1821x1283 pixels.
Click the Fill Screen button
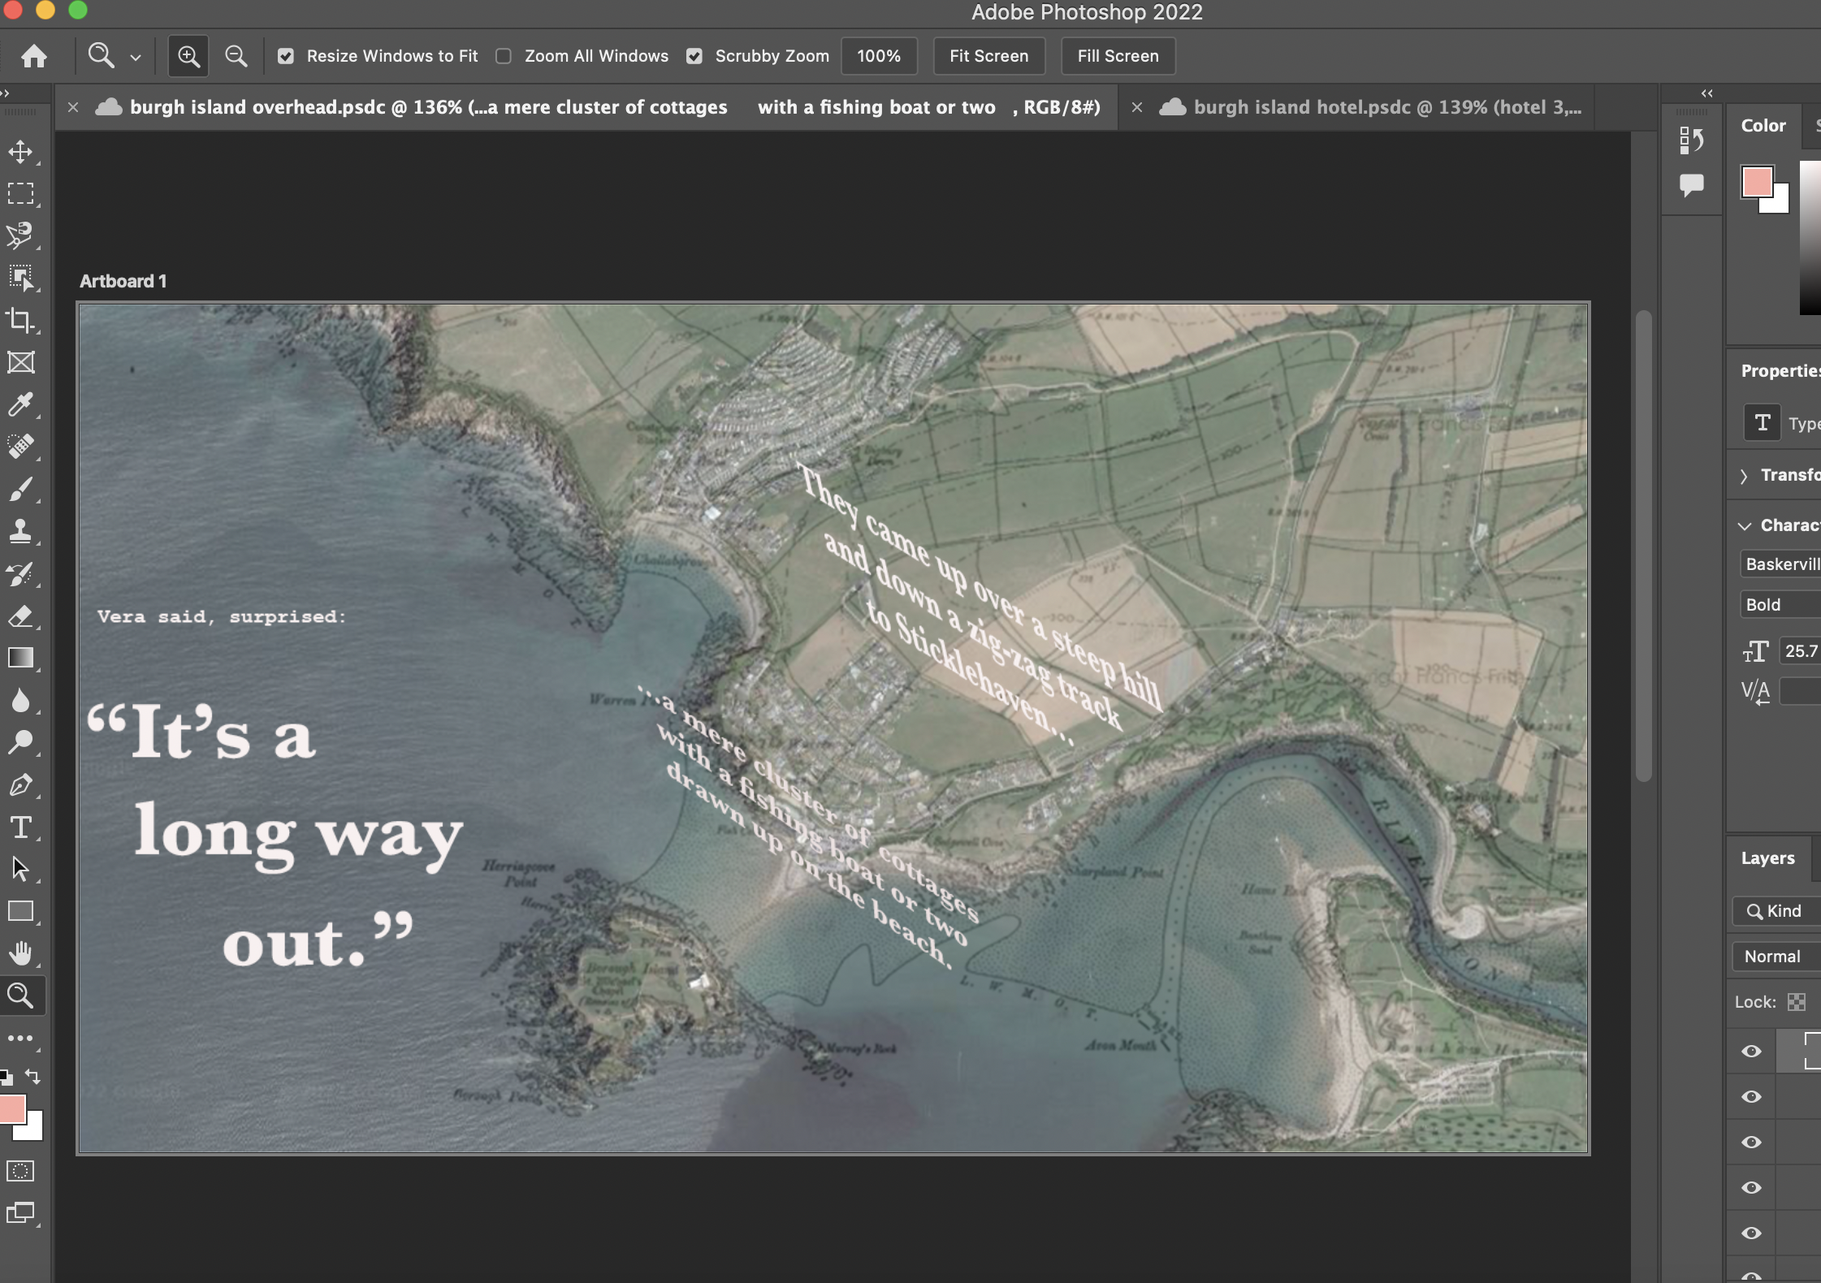(1118, 56)
